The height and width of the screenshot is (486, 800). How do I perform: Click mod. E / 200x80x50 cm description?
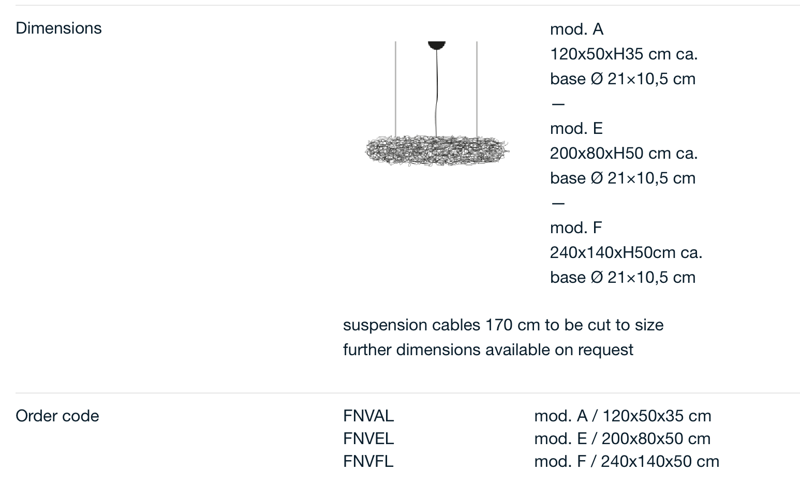pyautogui.click(x=623, y=438)
